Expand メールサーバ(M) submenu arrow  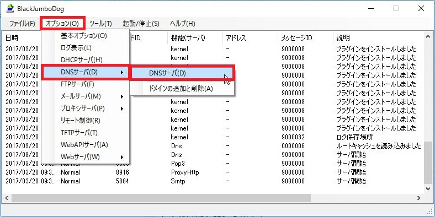pyautogui.click(x=122, y=96)
